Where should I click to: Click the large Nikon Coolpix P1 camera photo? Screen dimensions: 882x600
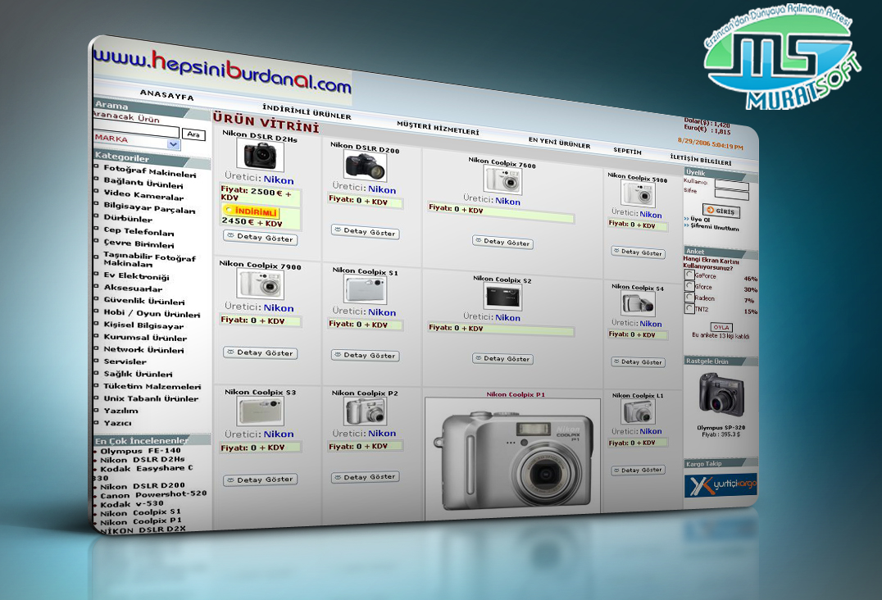coord(513,458)
